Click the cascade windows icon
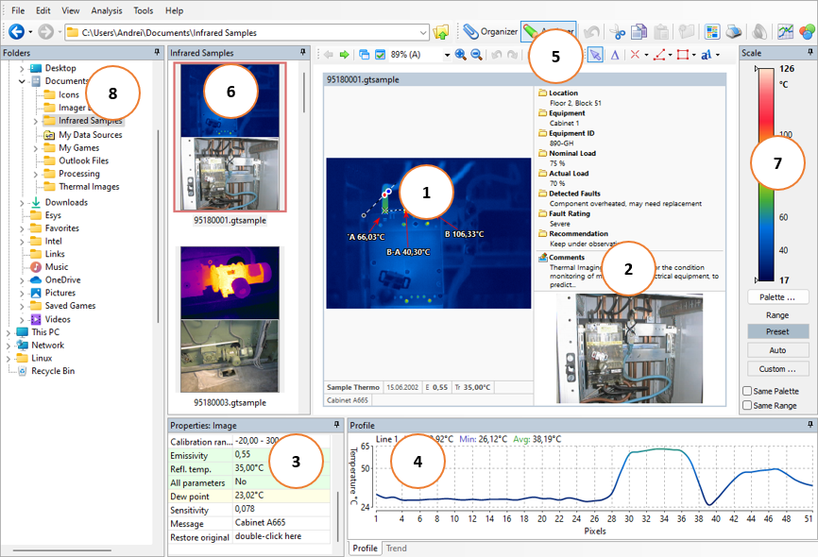Screen dimensions: 818x557 pyautogui.click(x=365, y=54)
